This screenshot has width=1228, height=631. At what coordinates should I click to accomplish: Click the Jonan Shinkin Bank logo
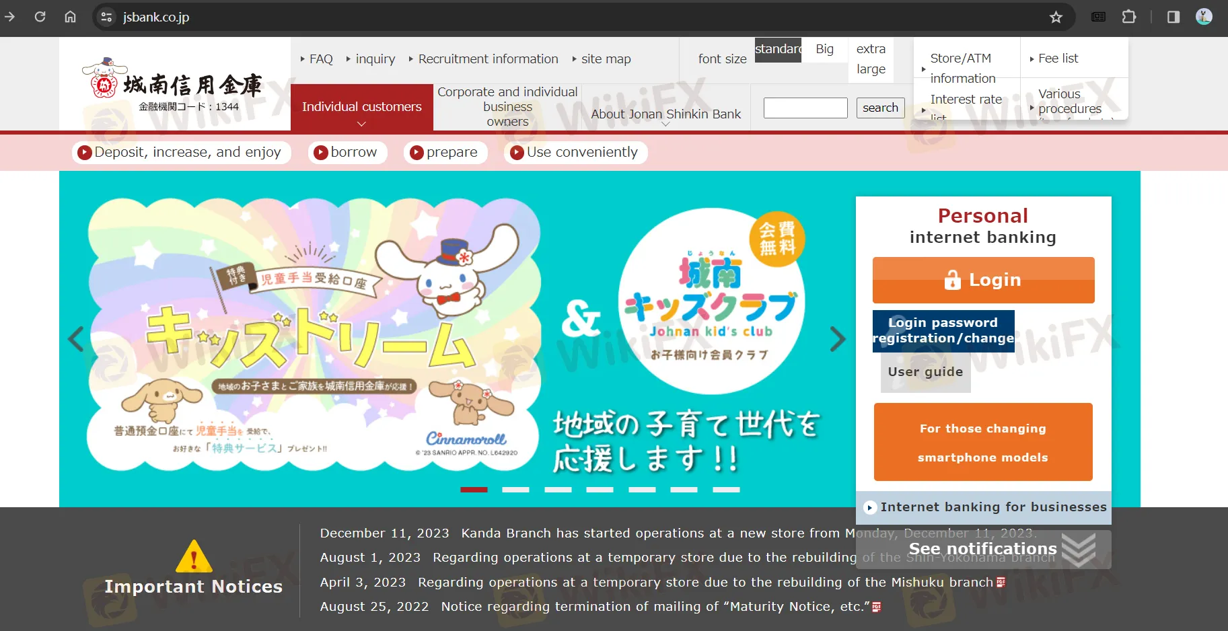pyautogui.click(x=172, y=84)
